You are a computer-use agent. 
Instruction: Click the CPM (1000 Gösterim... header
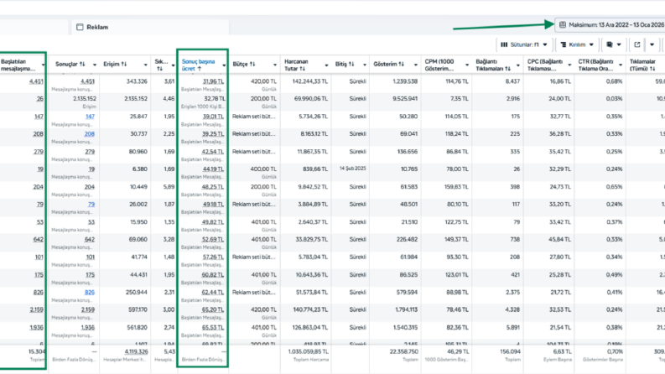(439, 65)
